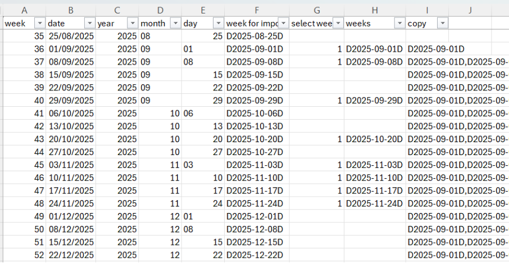509x263 pixels.
Task: Open the month column filter dropdown
Action: (175, 23)
